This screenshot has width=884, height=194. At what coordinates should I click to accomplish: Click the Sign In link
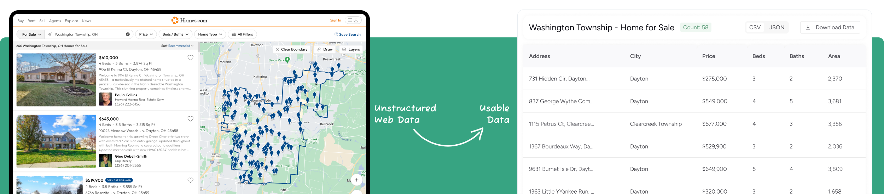click(x=335, y=20)
